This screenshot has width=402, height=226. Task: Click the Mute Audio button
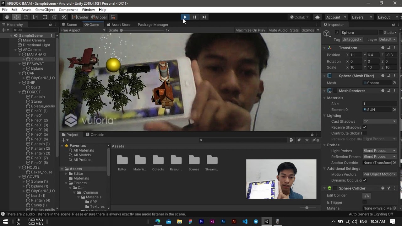click(x=278, y=30)
